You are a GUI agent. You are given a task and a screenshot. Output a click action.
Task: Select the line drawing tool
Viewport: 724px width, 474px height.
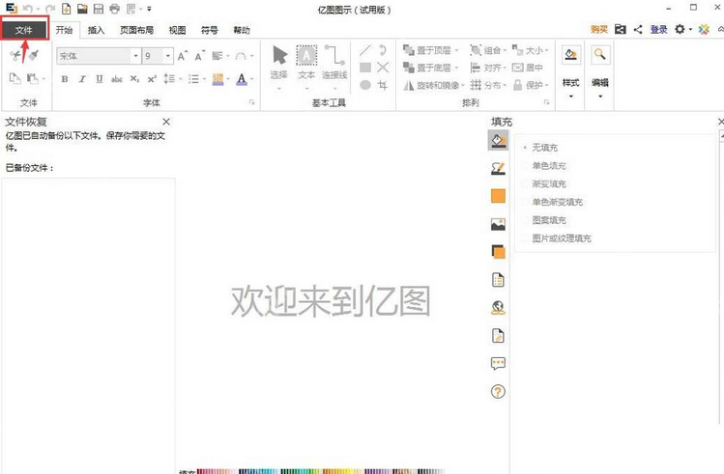[365, 50]
